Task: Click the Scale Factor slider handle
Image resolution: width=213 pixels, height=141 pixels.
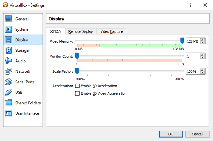Action: tap(77, 71)
